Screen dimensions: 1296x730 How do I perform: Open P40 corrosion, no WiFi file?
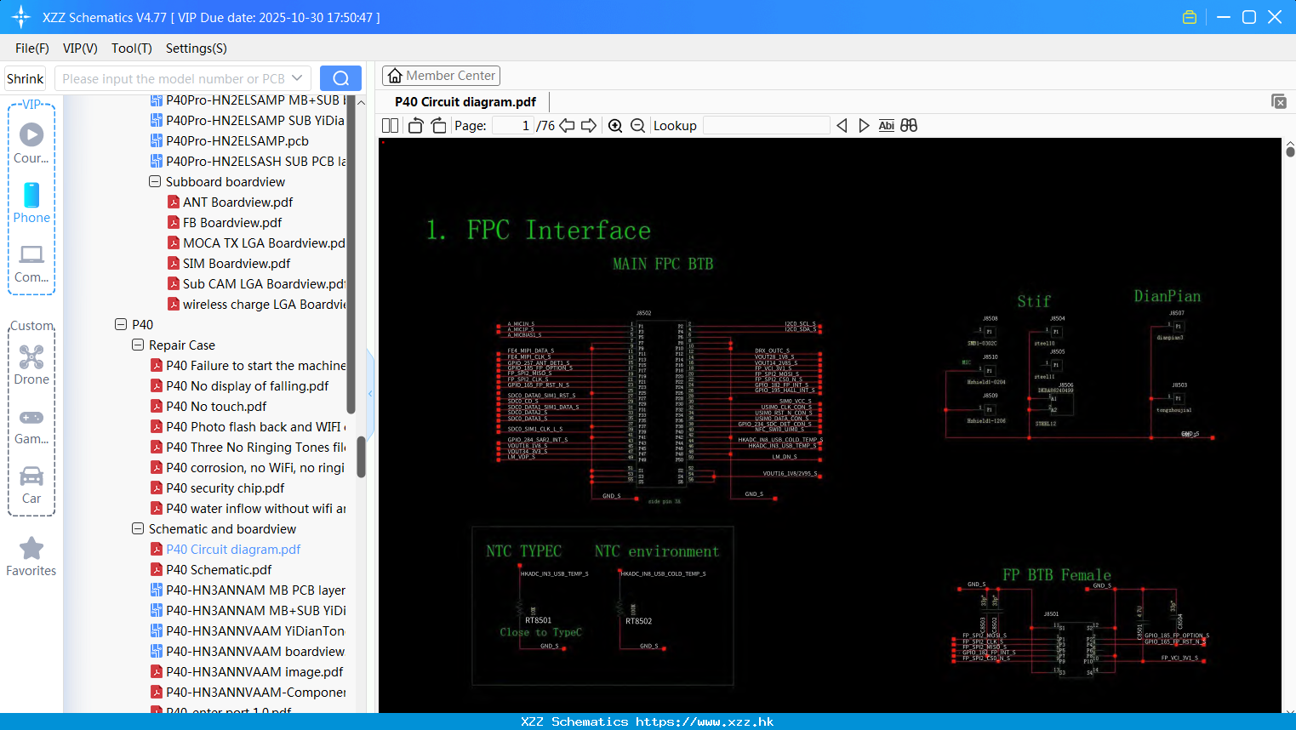[x=255, y=468]
